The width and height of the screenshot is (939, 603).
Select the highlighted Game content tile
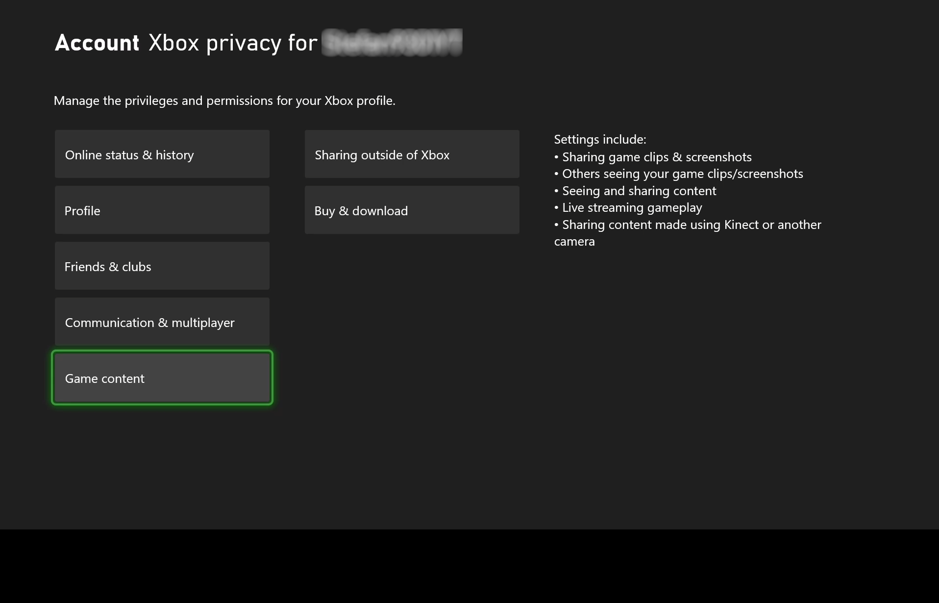click(162, 377)
